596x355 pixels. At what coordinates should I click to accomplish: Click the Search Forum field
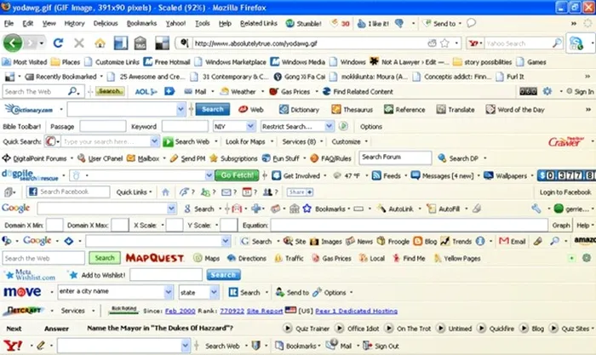coord(395,157)
